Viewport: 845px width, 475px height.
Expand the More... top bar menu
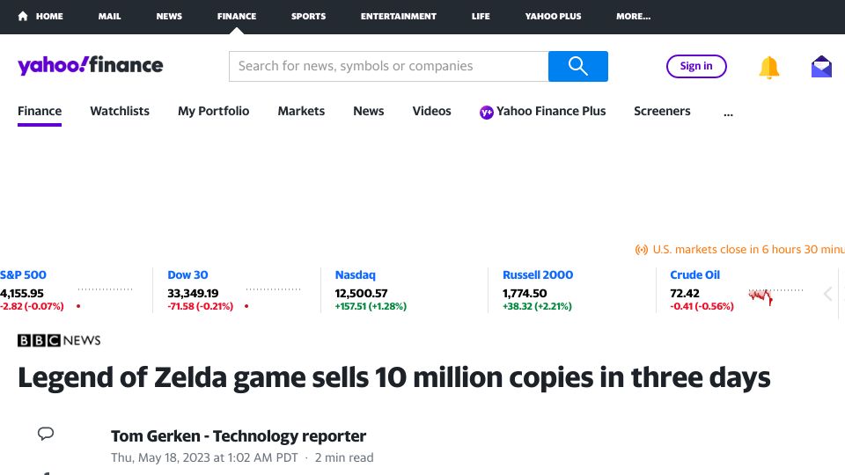click(633, 16)
